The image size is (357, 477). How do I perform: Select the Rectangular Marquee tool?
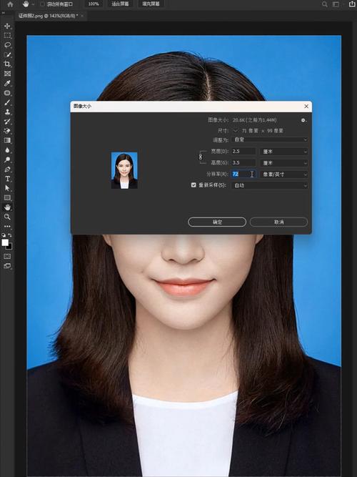pos(7,36)
